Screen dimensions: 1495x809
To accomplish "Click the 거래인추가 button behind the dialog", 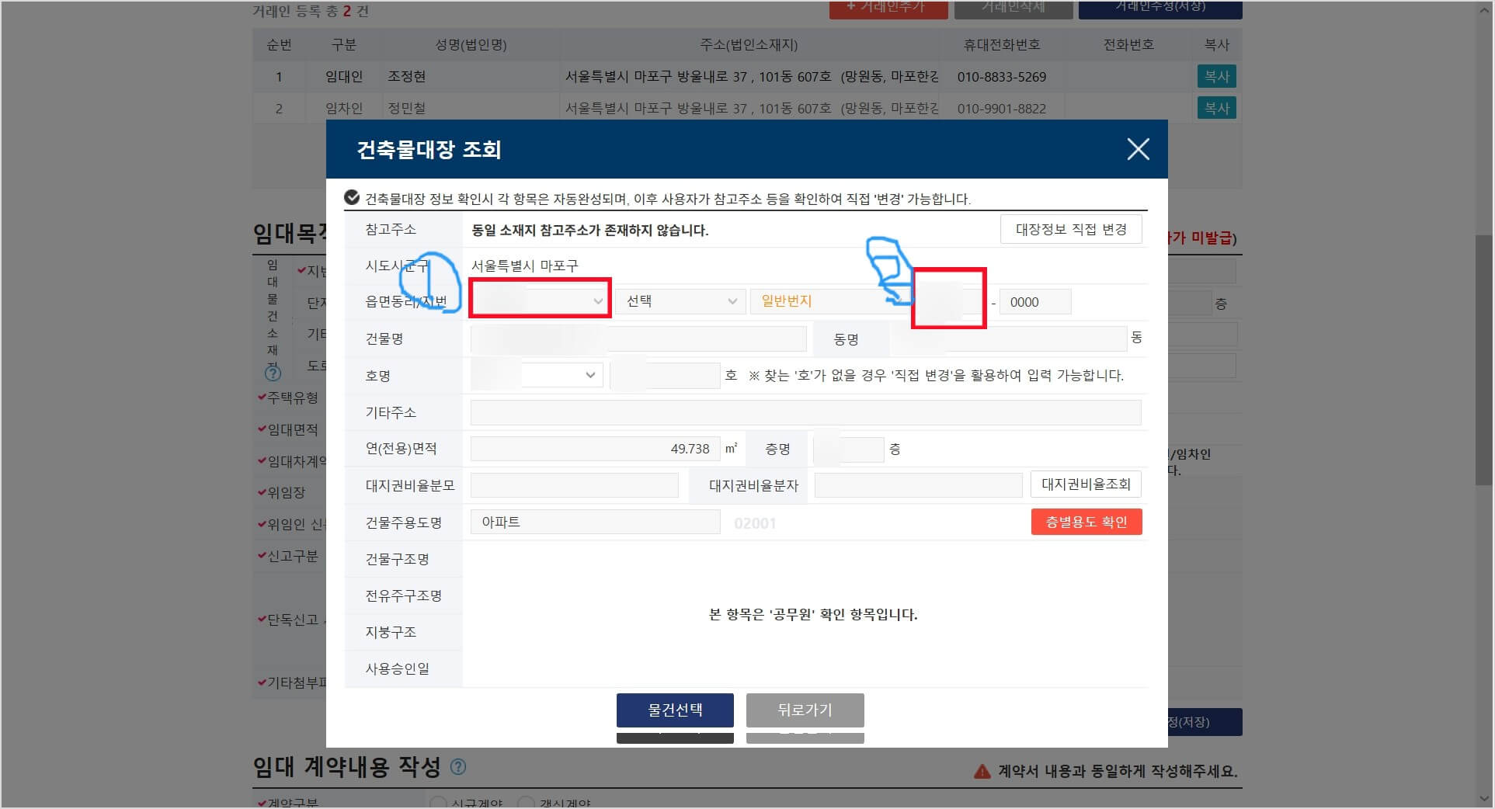I will point(888,8).
